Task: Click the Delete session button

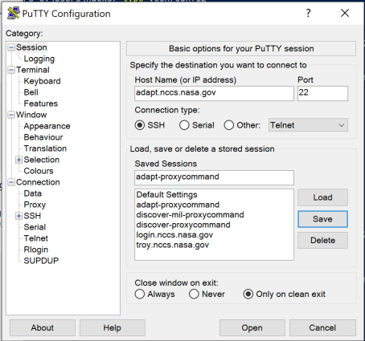Action: click(322, 241)
